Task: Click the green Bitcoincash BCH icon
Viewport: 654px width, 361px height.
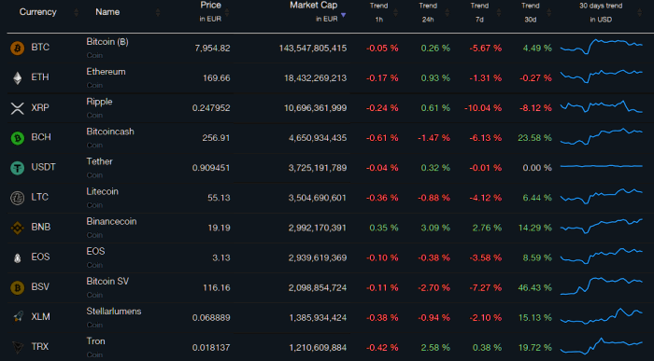Action: click(x=17, y=138)
